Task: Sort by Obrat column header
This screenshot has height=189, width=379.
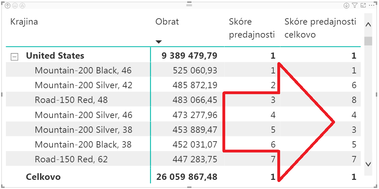Action: coord(167,22)
